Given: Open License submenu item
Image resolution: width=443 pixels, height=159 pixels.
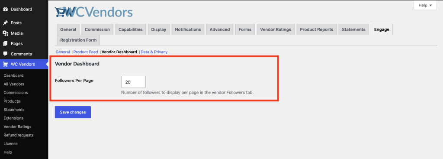Looking at the screenshot, I should [11, 144].
